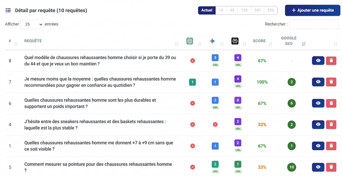Click the ChatGPT red cross in row 8

click(x=192, y=61)
